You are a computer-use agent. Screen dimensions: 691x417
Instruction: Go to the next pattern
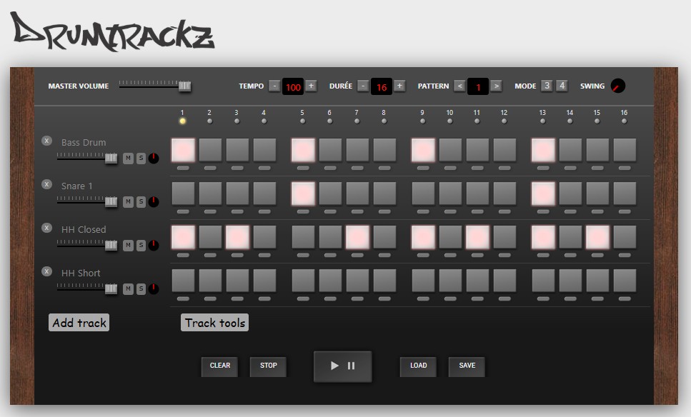coord(496,86)
